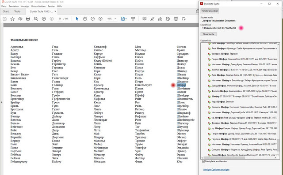Select the Zurich Taufe 1912 document tab
This screenshot has height=175, width=283.
41,11
